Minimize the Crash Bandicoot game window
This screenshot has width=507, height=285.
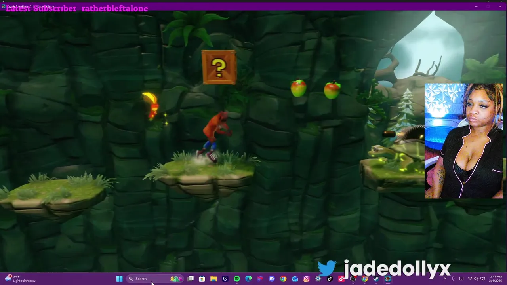coord(476,6)
